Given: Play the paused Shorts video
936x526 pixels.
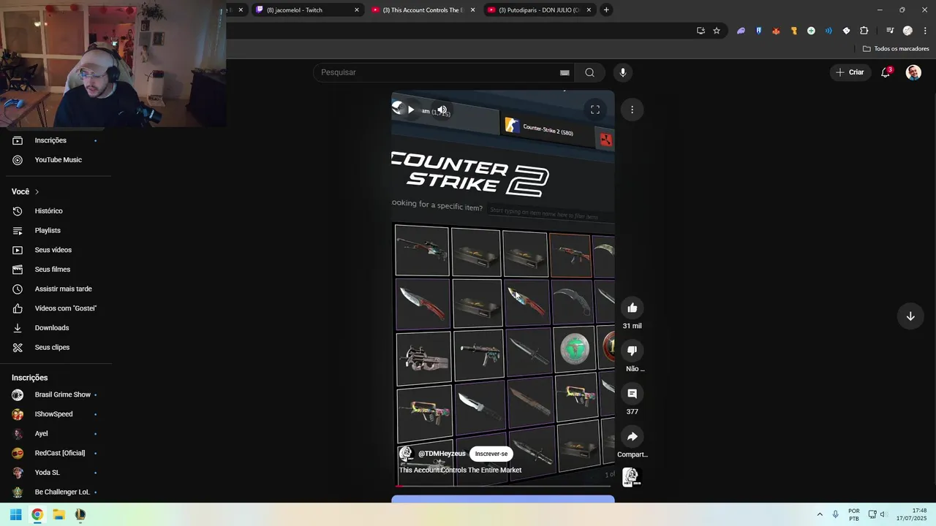Looking at the screenshot, I should click(x=411, y=110).
